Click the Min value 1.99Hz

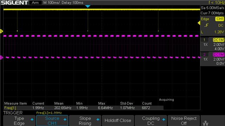[x=82, y=108]
